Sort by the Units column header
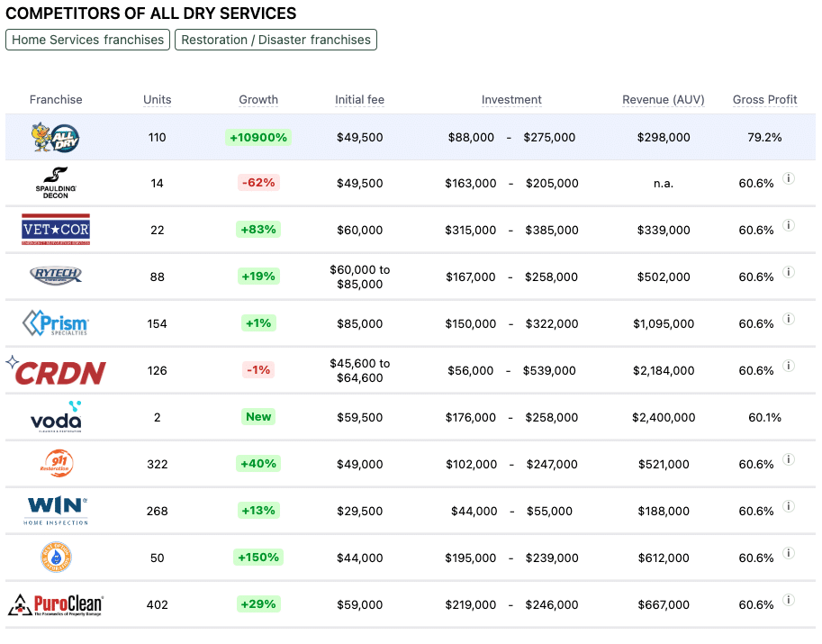Viewport: 822px width, 644px height. pos(158,100)
